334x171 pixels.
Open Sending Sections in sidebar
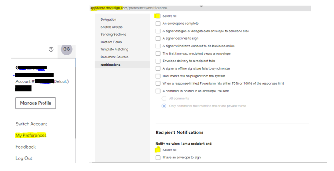point(113,35)
